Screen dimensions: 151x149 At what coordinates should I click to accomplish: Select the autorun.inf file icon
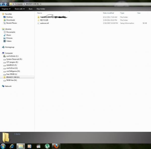point(39,23)
